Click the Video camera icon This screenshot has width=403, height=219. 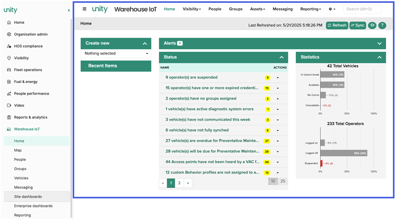pyautogui.click(x=9, y=105)
